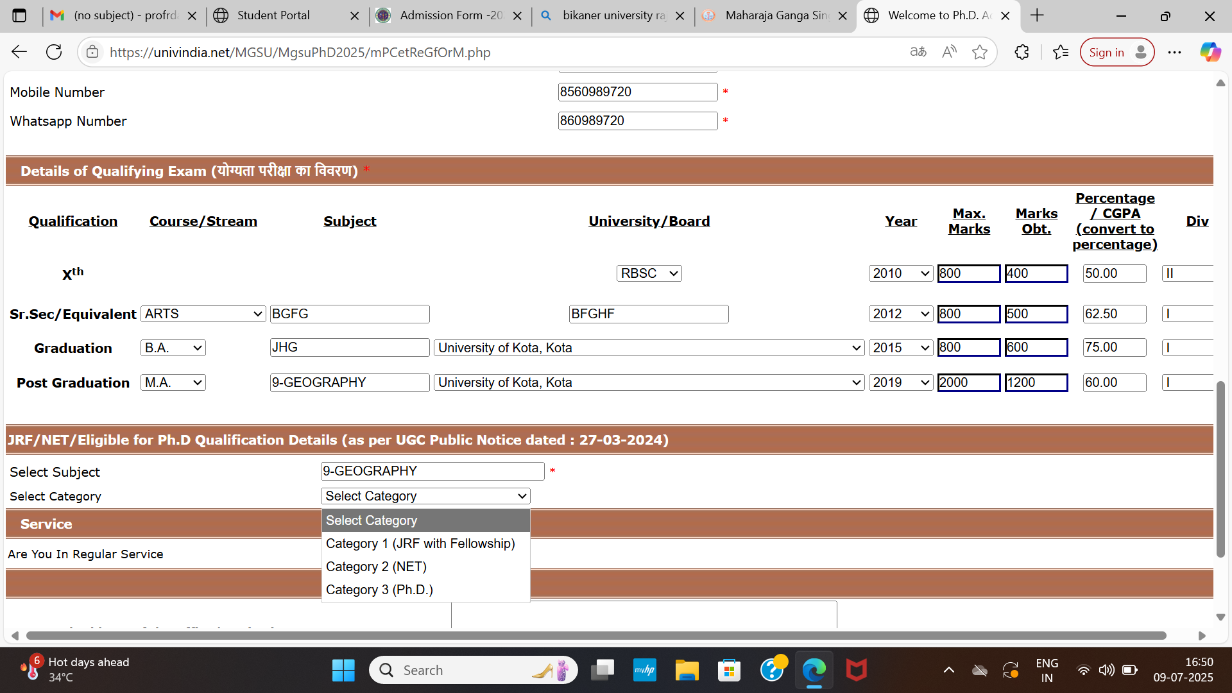
Task: Pick Category 3 (Ph.D.) option
Action: [x=379, y=590]
